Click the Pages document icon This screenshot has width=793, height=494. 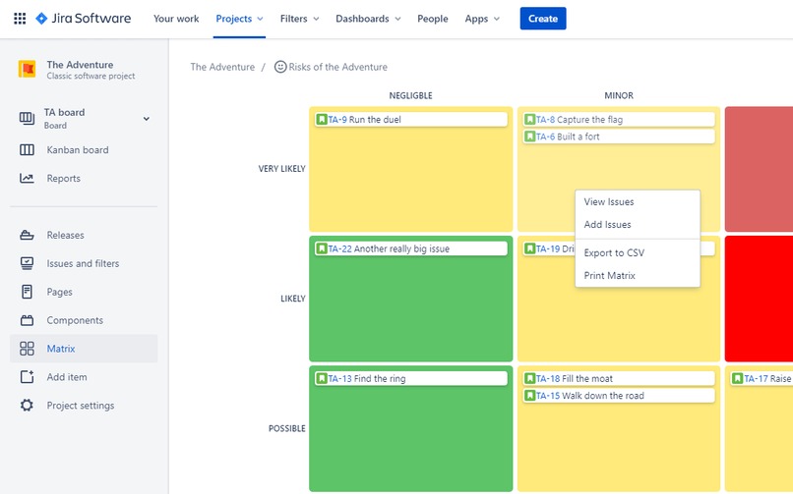[27, 292]
